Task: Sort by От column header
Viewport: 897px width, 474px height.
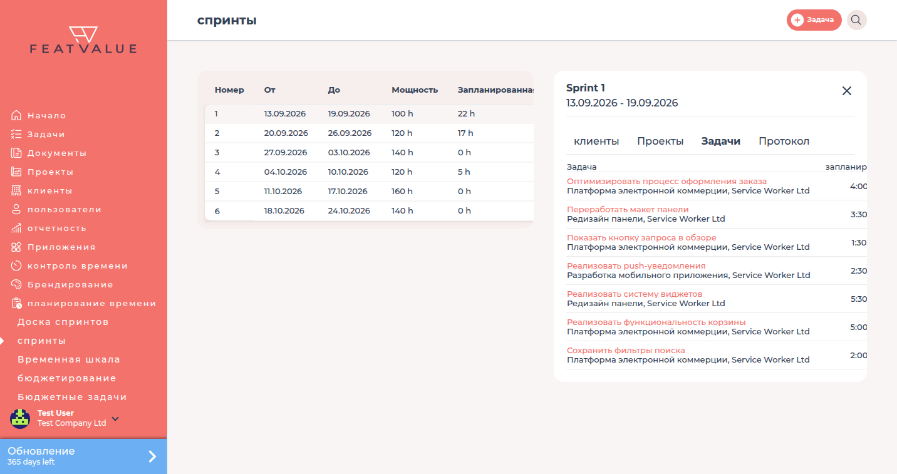Action: tap(270, 90)
